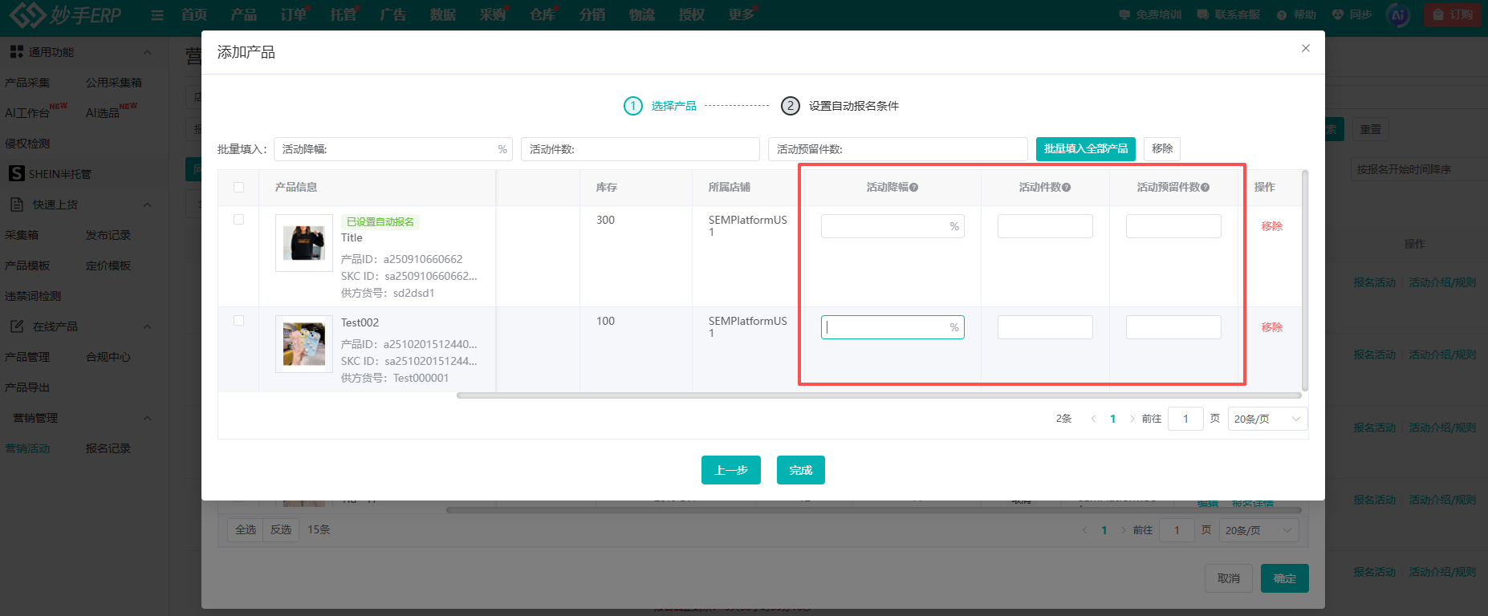The width and height of the screenshot is (1488, 616).
Task: Click the SHEIN半托管 S icon
Action: click(16, 173)
